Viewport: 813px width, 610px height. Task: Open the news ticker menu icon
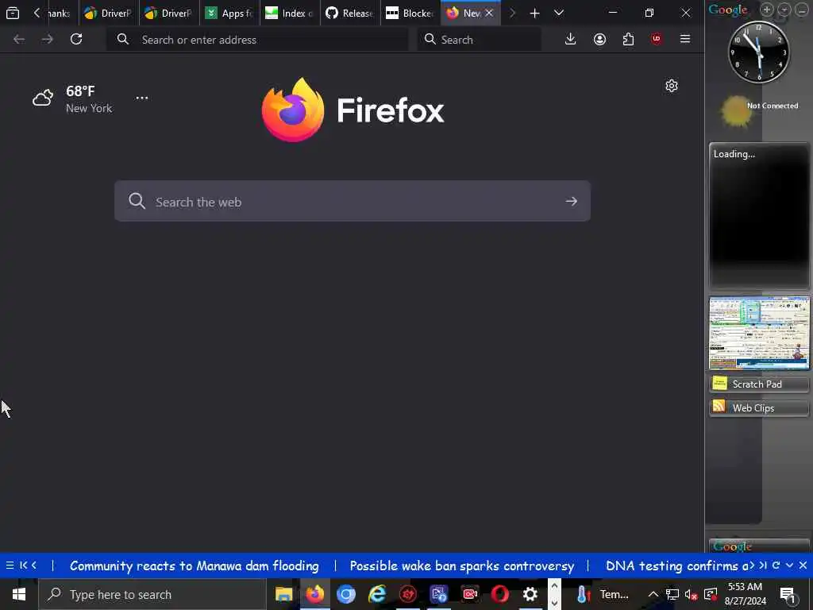(10, 566)
